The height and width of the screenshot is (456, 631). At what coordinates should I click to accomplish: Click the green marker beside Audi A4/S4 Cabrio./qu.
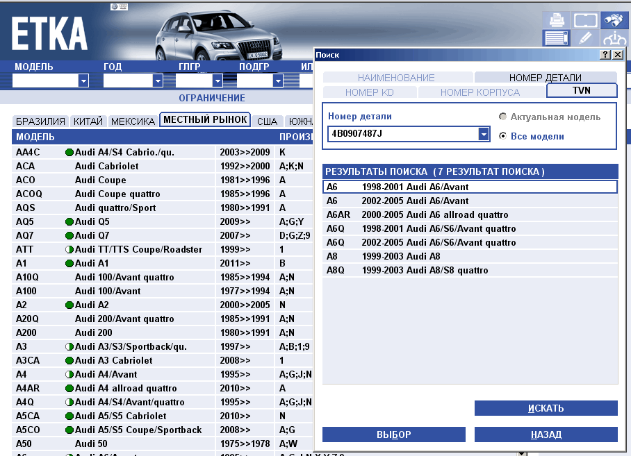click(x=69, y=152)
